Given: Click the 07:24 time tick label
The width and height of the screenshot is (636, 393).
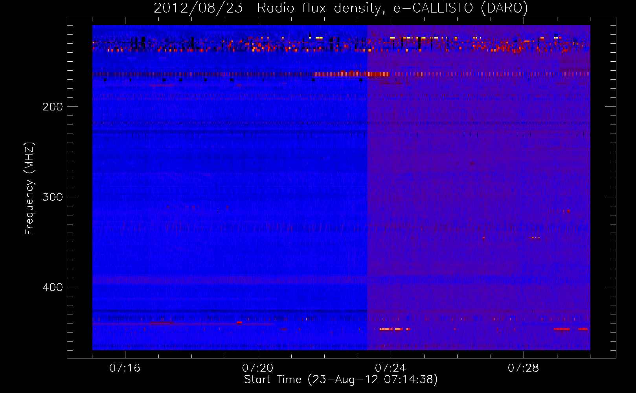Looking at the screenshot, I should point(391,368).
